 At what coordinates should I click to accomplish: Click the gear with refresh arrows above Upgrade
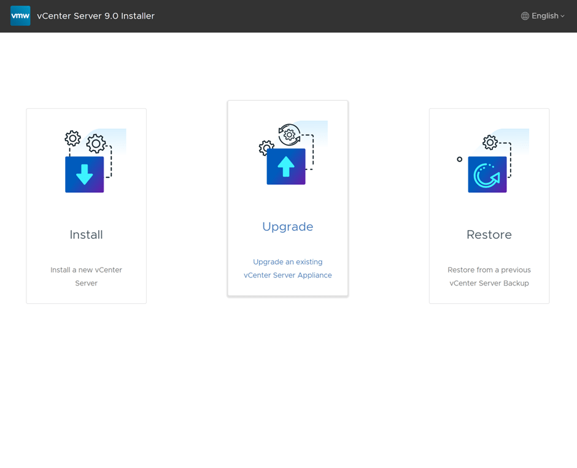(289, 135)
